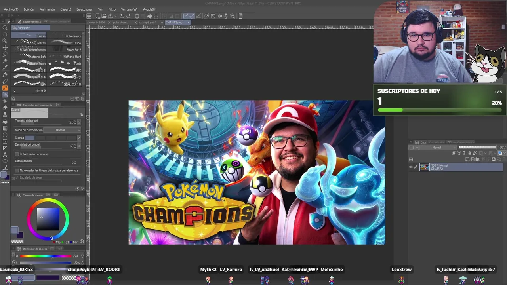Click the Create layer mask icon
The height and width of the screenshot is (285, 507).
494,159
